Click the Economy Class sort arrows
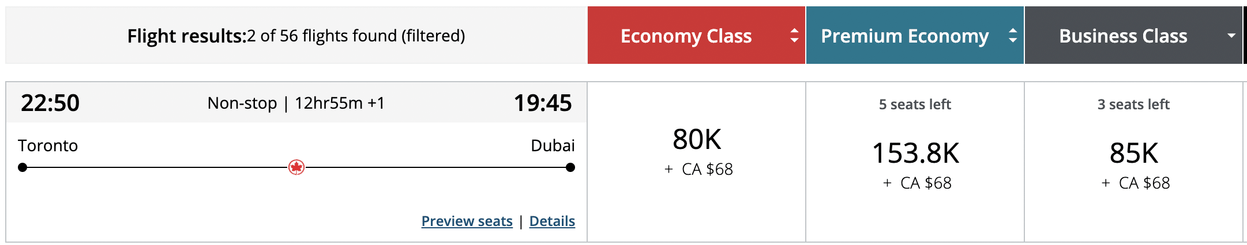Viewport: 1247px width, 245px height. 794,36
